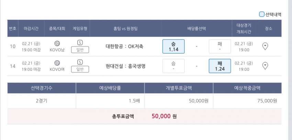The width and height of the screenshot is (292, 140).
Task: Deselect 패 1.24 odds for 흥국생명
Action: (x=220, y=66)
